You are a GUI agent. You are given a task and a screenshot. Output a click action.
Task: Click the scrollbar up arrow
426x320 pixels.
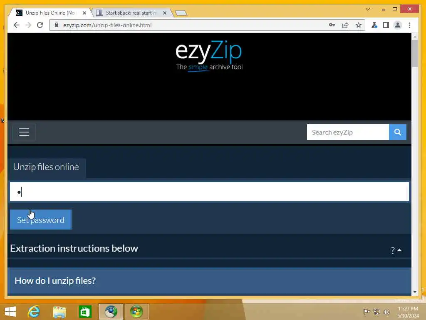click(x=415, y=36)
